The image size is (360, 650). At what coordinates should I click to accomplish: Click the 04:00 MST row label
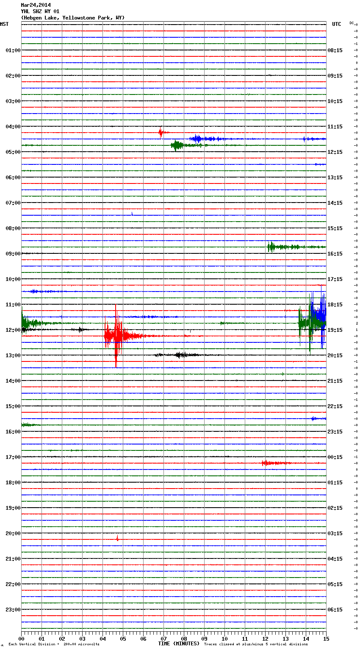point(13,127)
